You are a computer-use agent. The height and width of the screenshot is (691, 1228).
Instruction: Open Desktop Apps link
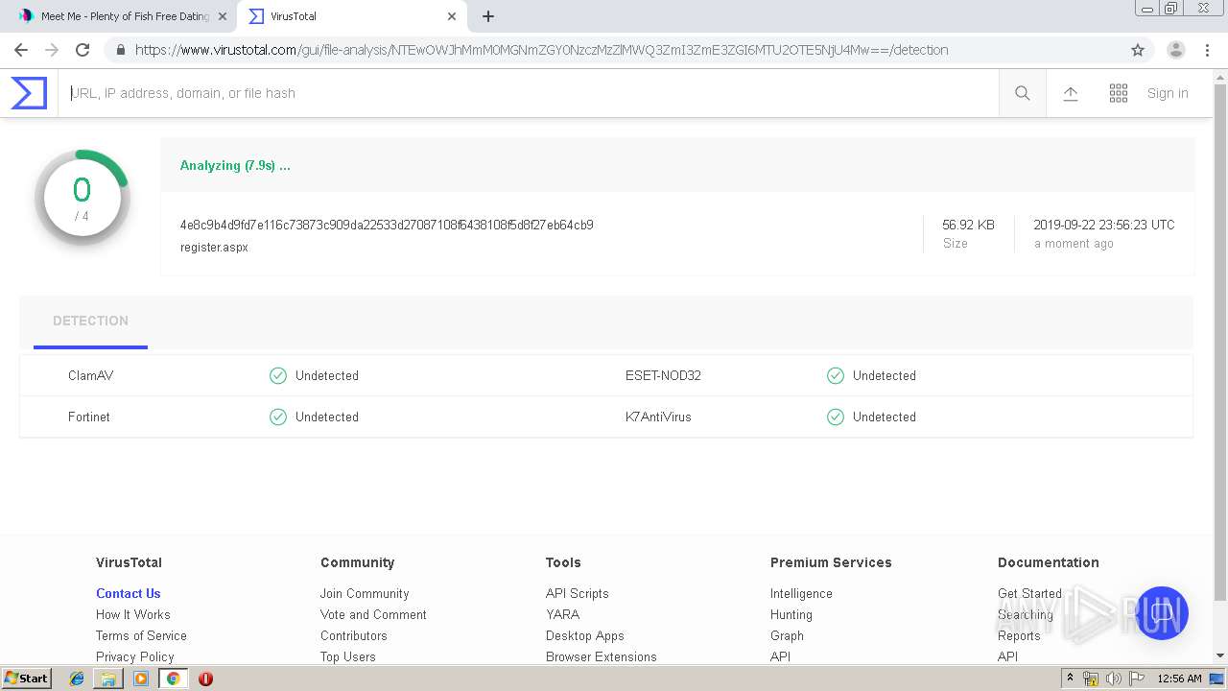coord(584,635)
